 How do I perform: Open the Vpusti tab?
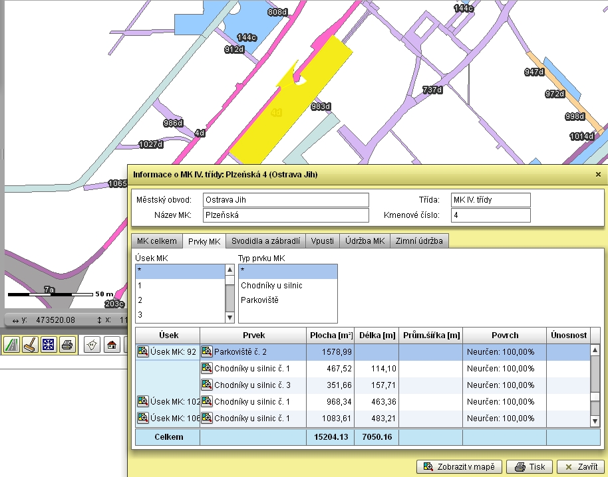322,240
